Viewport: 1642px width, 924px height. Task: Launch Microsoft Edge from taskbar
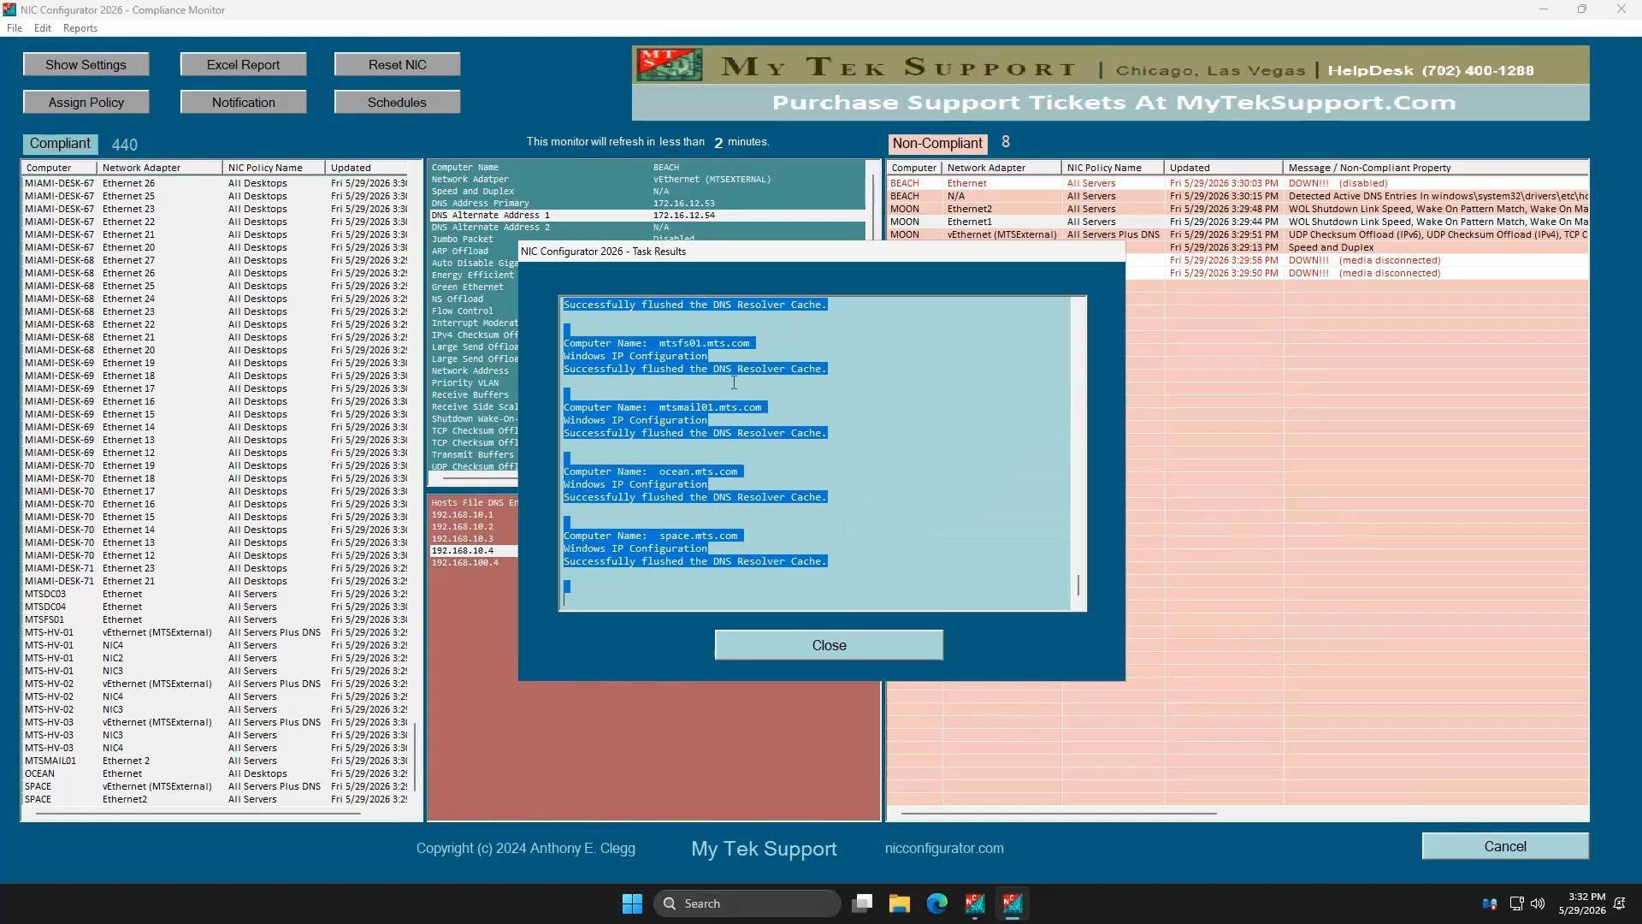tap(936, 903)
